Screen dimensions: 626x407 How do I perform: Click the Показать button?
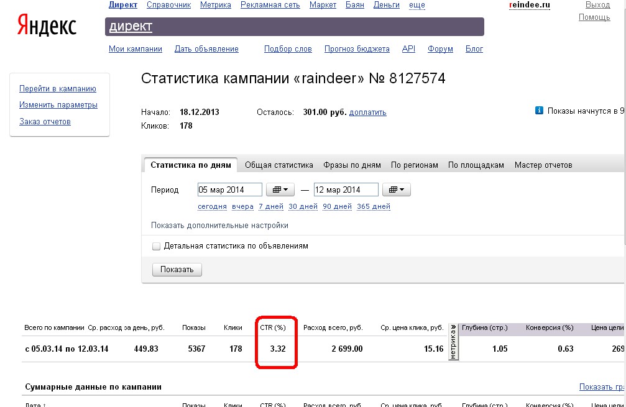pos(177,269)
